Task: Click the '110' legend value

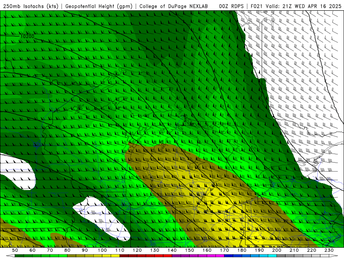Action: [x=120, y=250]
